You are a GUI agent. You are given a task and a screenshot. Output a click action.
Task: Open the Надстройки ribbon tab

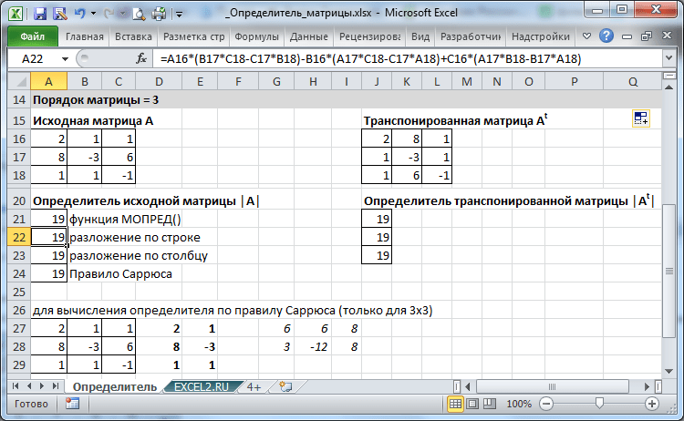point(541,36)
